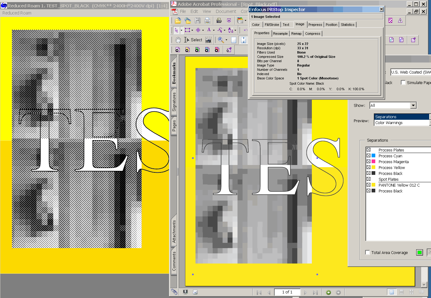Click the Process Magenta color swatch
Screen dimensions: 431x298
[x=373, y=162]
